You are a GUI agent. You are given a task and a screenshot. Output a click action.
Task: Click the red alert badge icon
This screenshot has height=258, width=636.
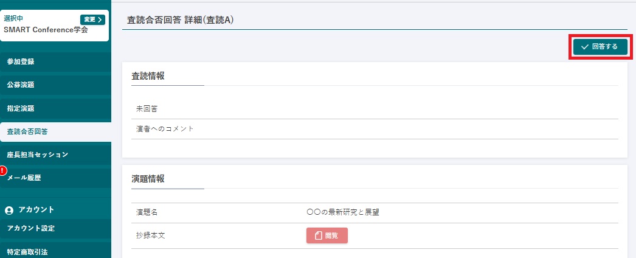tap(3, 171)
